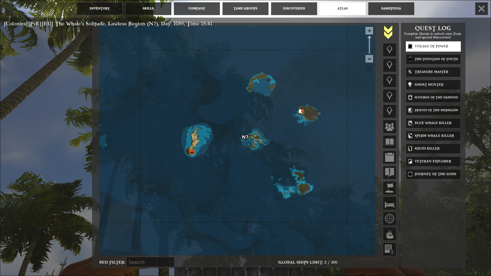Select the Voyage of Power quest

click(x=433, y=47)
